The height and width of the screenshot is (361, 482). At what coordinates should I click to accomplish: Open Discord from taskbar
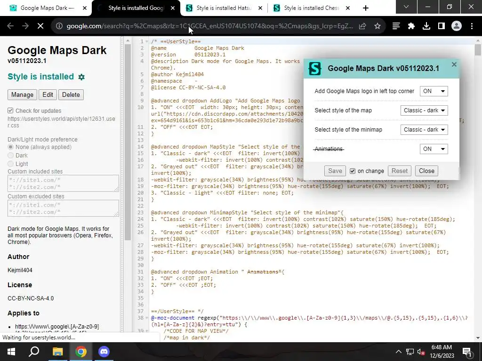point(104,352)
